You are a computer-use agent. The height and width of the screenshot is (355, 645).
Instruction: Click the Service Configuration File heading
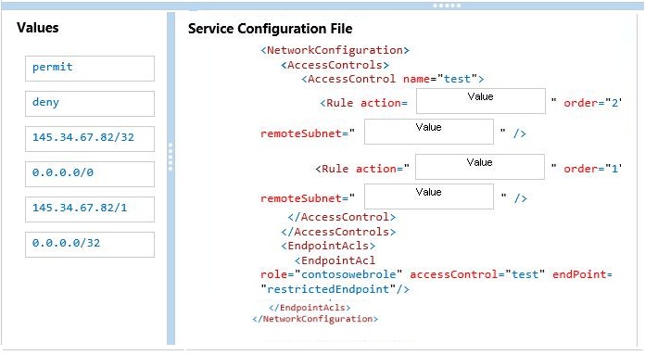click(x=271, y=29)
